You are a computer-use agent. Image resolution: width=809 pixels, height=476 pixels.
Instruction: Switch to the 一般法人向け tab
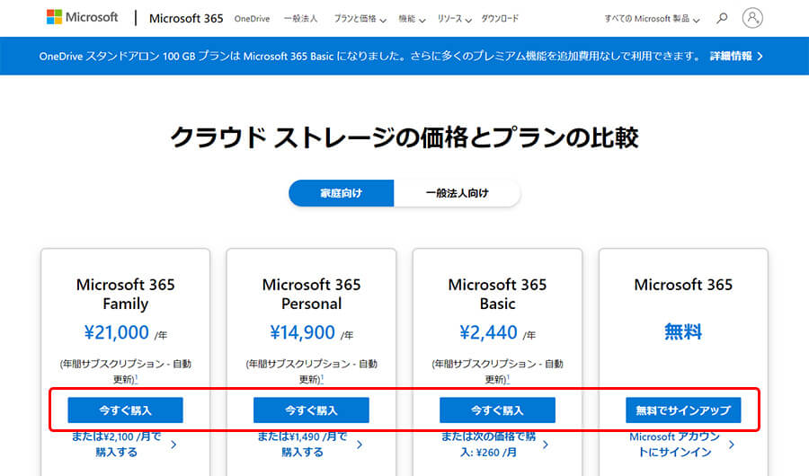point(457,193)
